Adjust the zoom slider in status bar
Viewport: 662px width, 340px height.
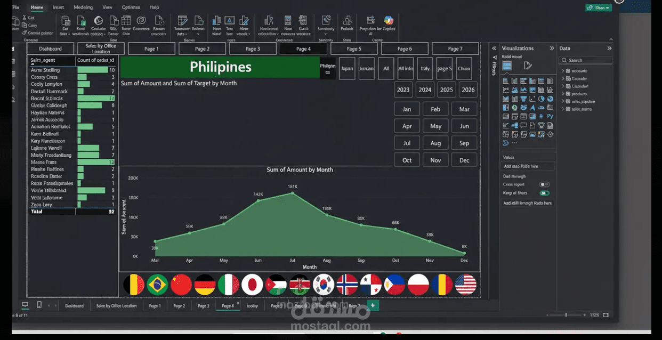tap(567, 315)
